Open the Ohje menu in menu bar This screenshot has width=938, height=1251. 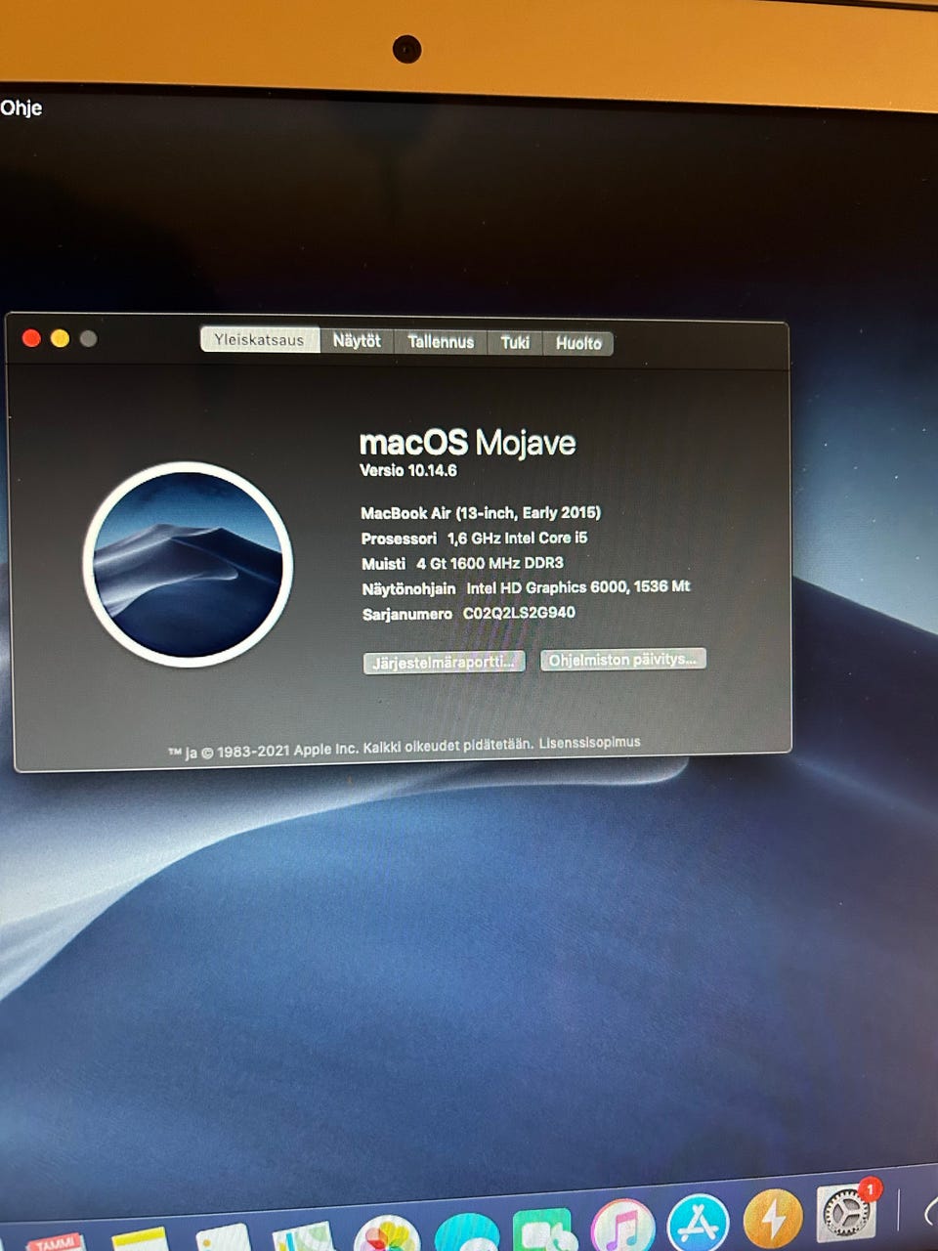coord(21,108)
